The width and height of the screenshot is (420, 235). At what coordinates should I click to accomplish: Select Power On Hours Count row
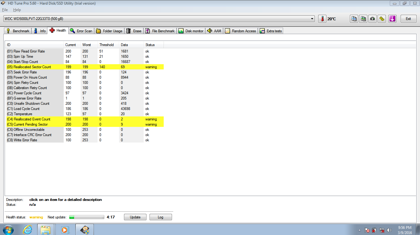coord(84,77)
